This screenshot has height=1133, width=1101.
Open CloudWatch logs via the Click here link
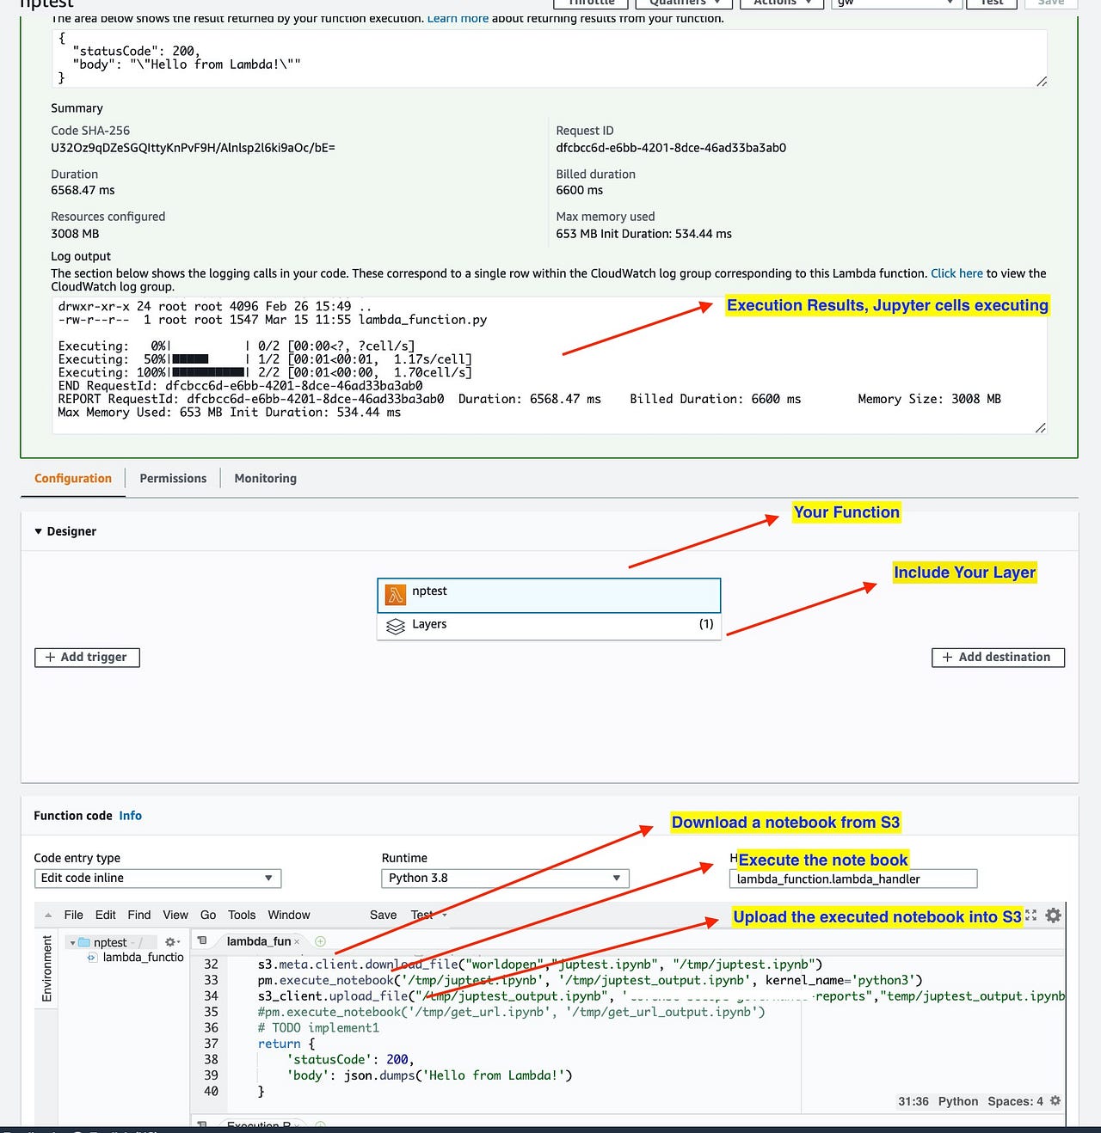pos(956,273)
